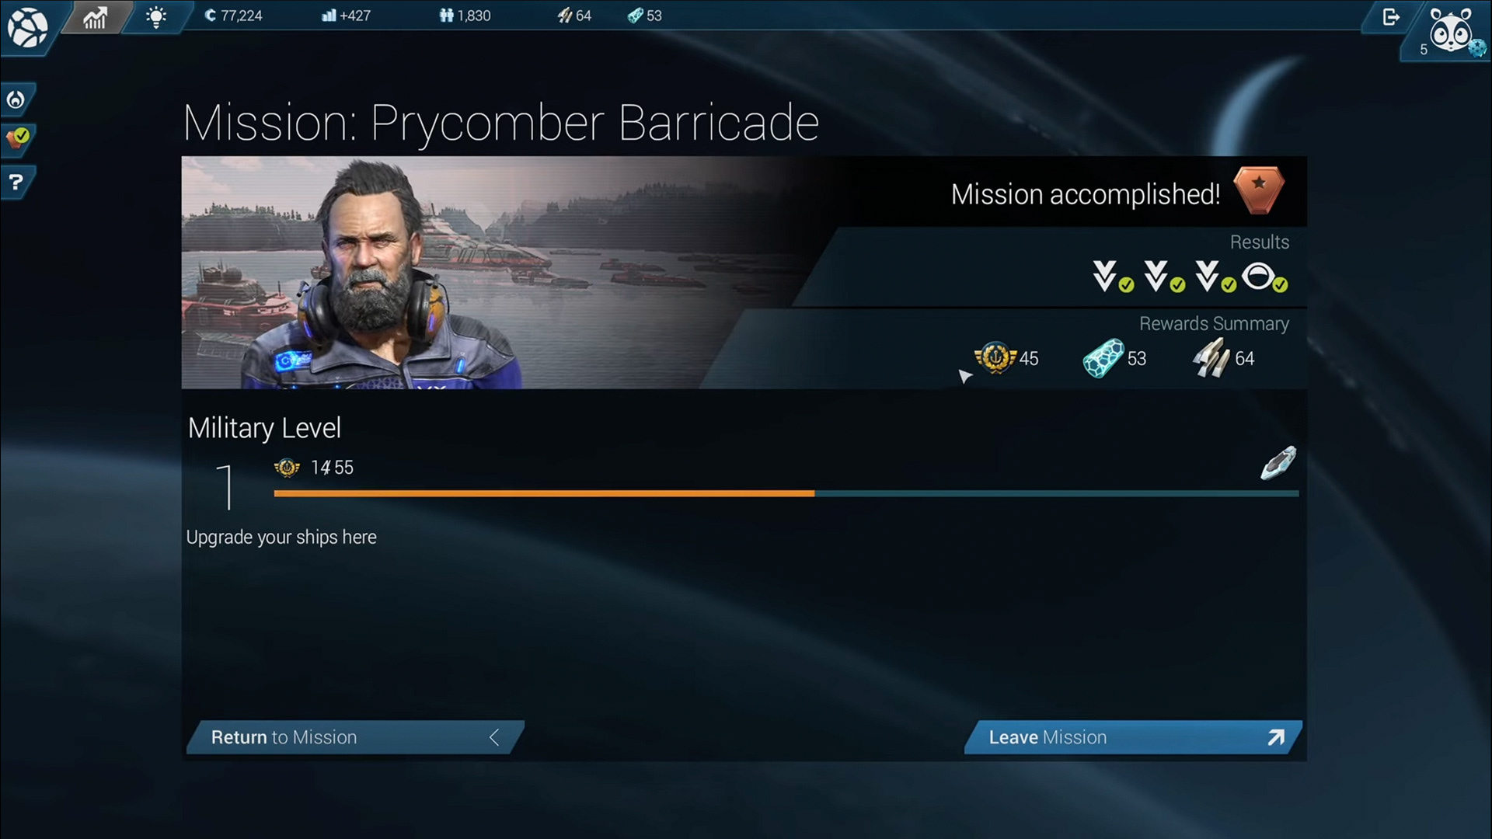Click the credits balance 77,224
Viewport: 1492px width, 839px height.
pos(233,16)
